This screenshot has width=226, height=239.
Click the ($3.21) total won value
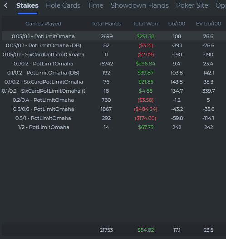[x=146, y=45]
